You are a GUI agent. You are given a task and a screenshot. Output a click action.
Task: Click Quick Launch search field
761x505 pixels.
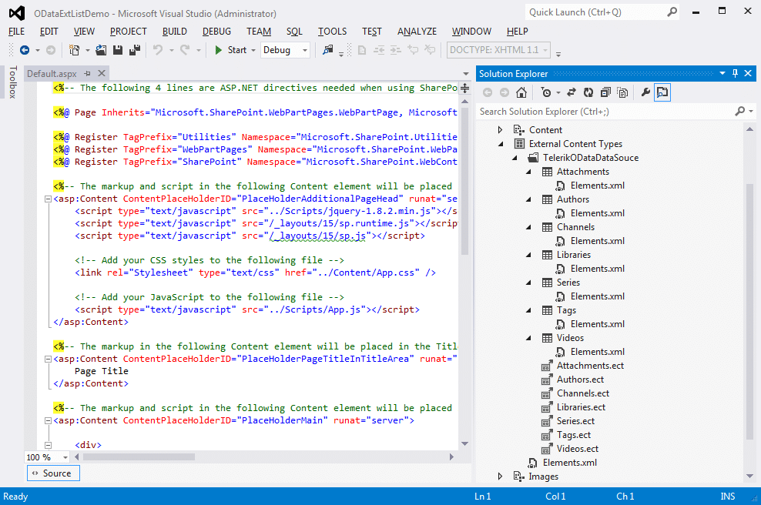[x=602, y=12]
